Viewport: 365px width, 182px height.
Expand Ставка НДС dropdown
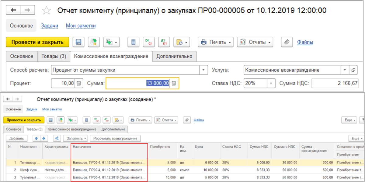tap(271, 83)
